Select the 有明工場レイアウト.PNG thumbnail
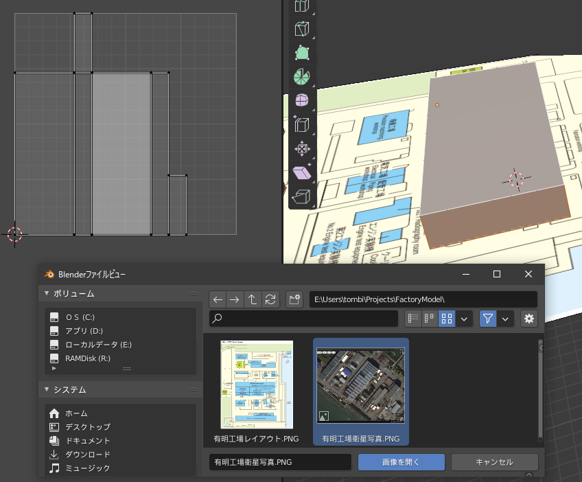The image size is (582, 482). tap(256, 385)
